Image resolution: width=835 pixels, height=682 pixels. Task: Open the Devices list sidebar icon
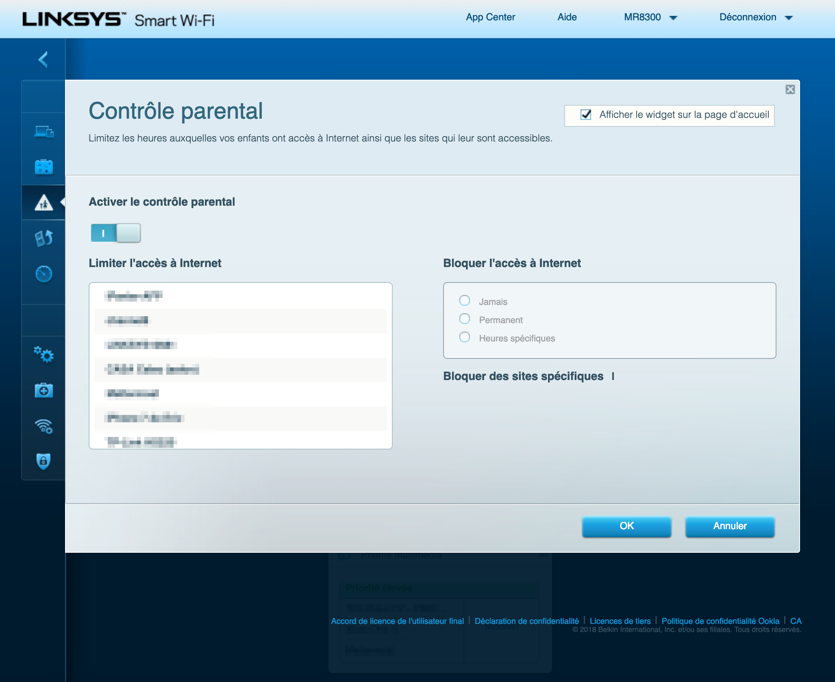pyautogui.click(x=43, y=132)
